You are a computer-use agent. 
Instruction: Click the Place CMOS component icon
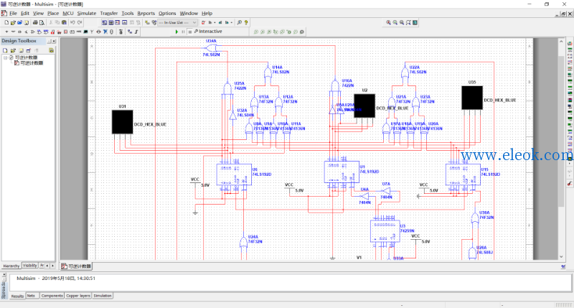[x=46, y=32]
